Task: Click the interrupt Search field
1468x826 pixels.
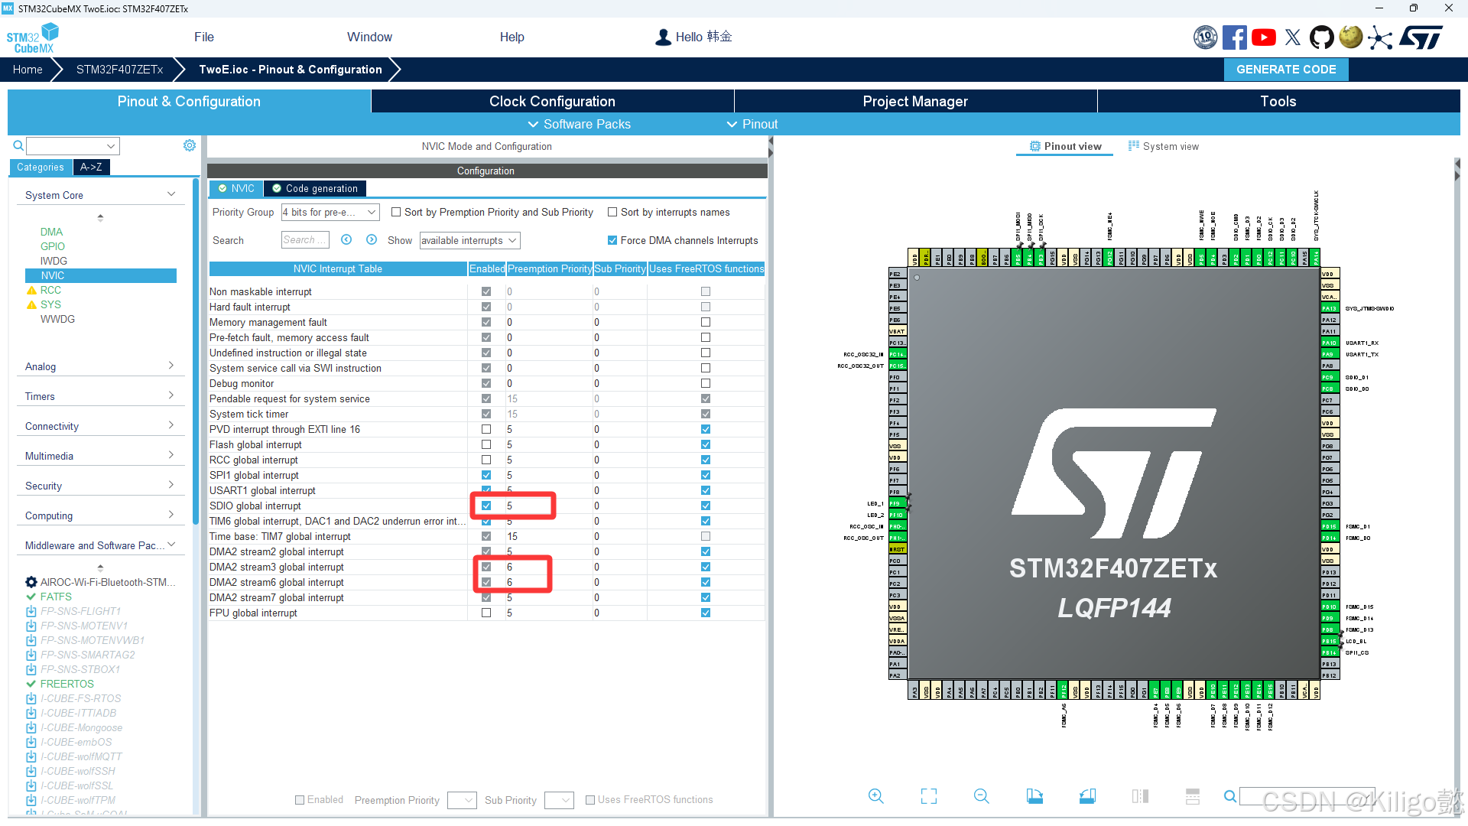Action: 304,239
